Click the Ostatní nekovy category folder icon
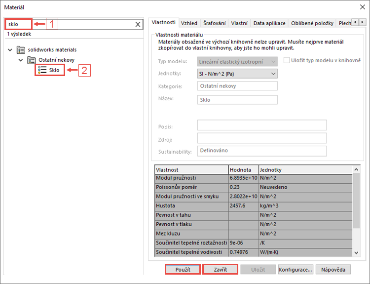Image resolution: width=370 pixels, height=284 pixels. (x=32, y=60)
